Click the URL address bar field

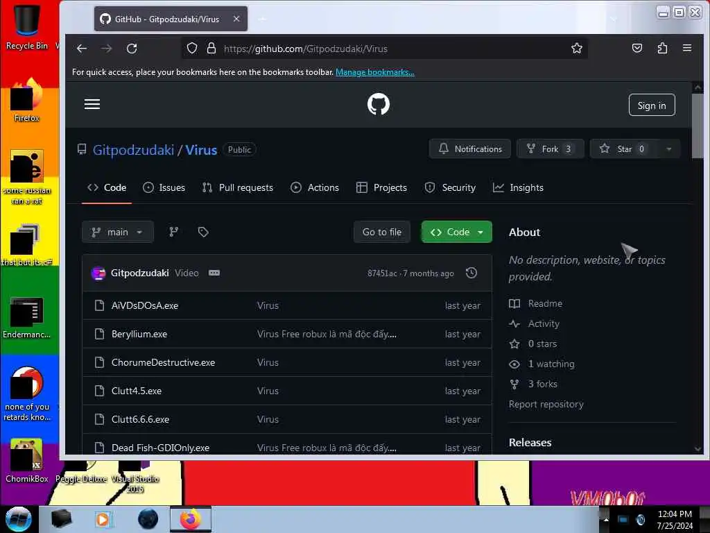pyautogui.click(x=385, y=49)
